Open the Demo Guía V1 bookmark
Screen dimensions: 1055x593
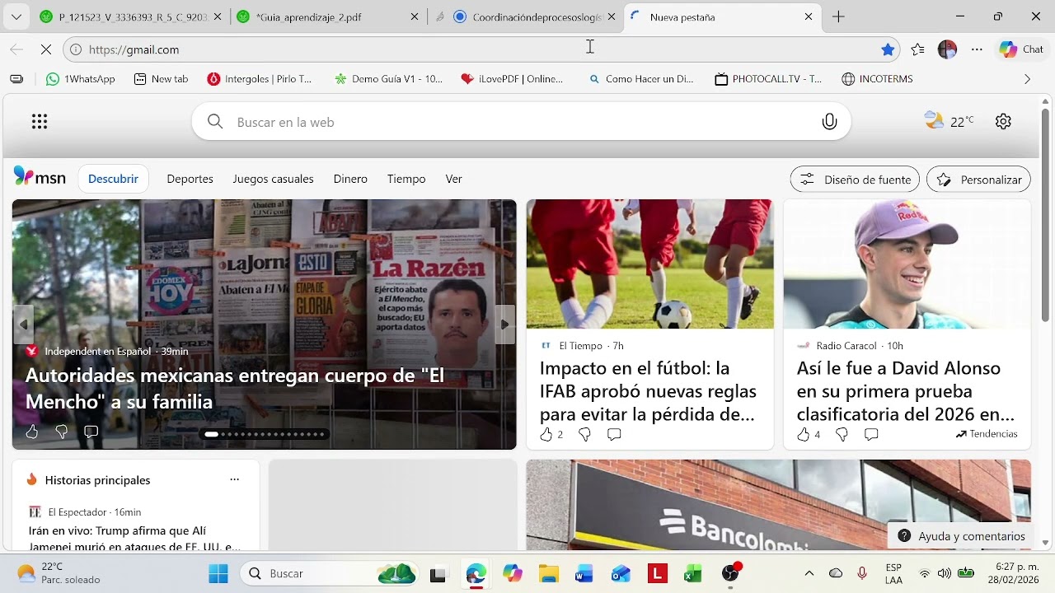[388, 79]
